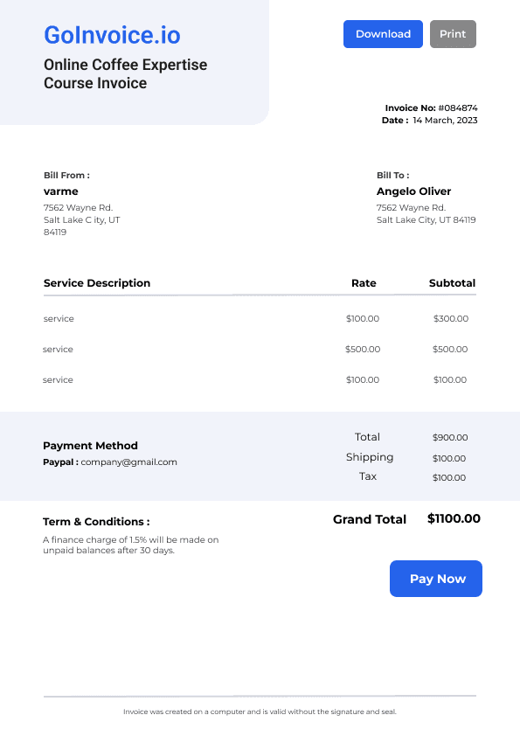Click the Pay Now button
The image size is (520, 736).
coord(436,579)
